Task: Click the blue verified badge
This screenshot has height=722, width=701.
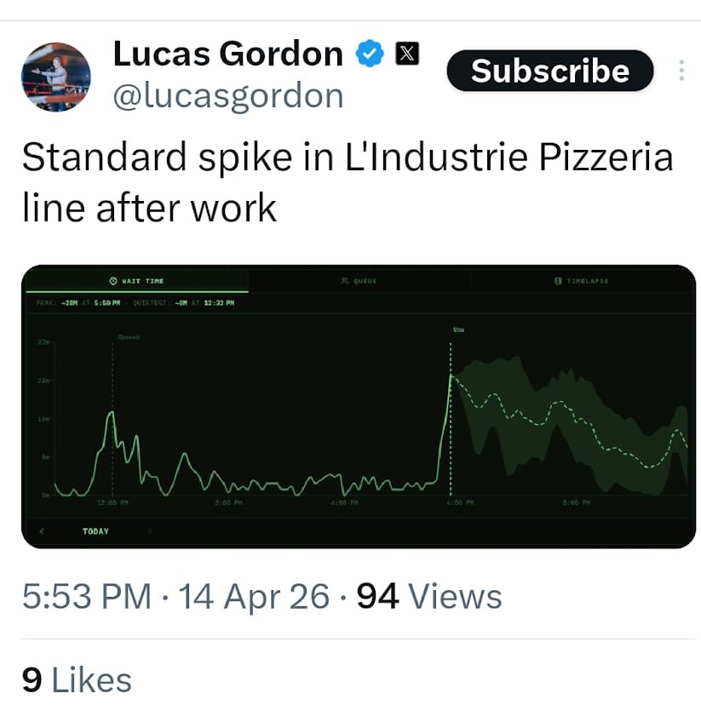Action: point(370,54)
